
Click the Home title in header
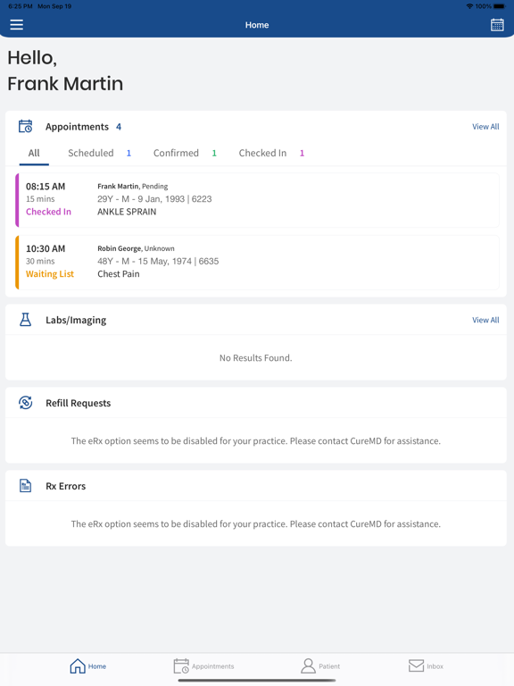(x=257, y=25)
